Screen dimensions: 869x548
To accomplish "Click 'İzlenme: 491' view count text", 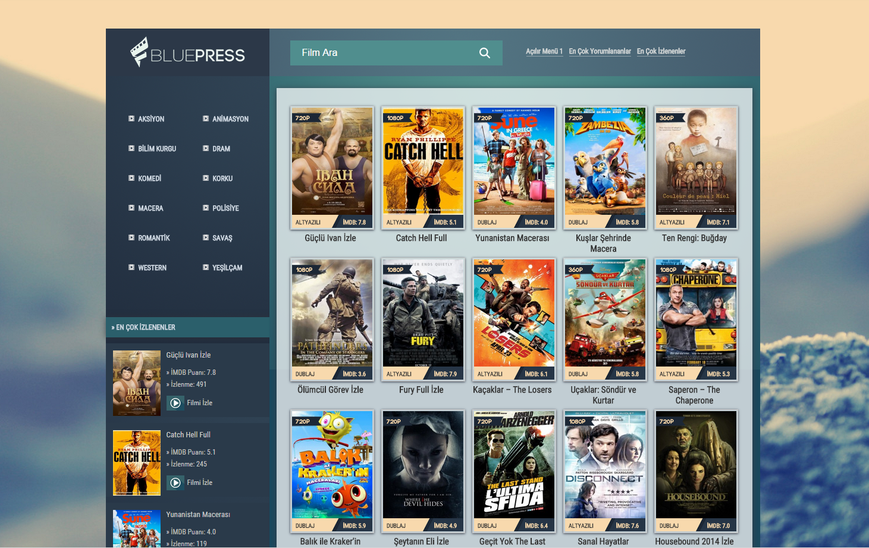I will pyautogui.click(x=186, y=384).
